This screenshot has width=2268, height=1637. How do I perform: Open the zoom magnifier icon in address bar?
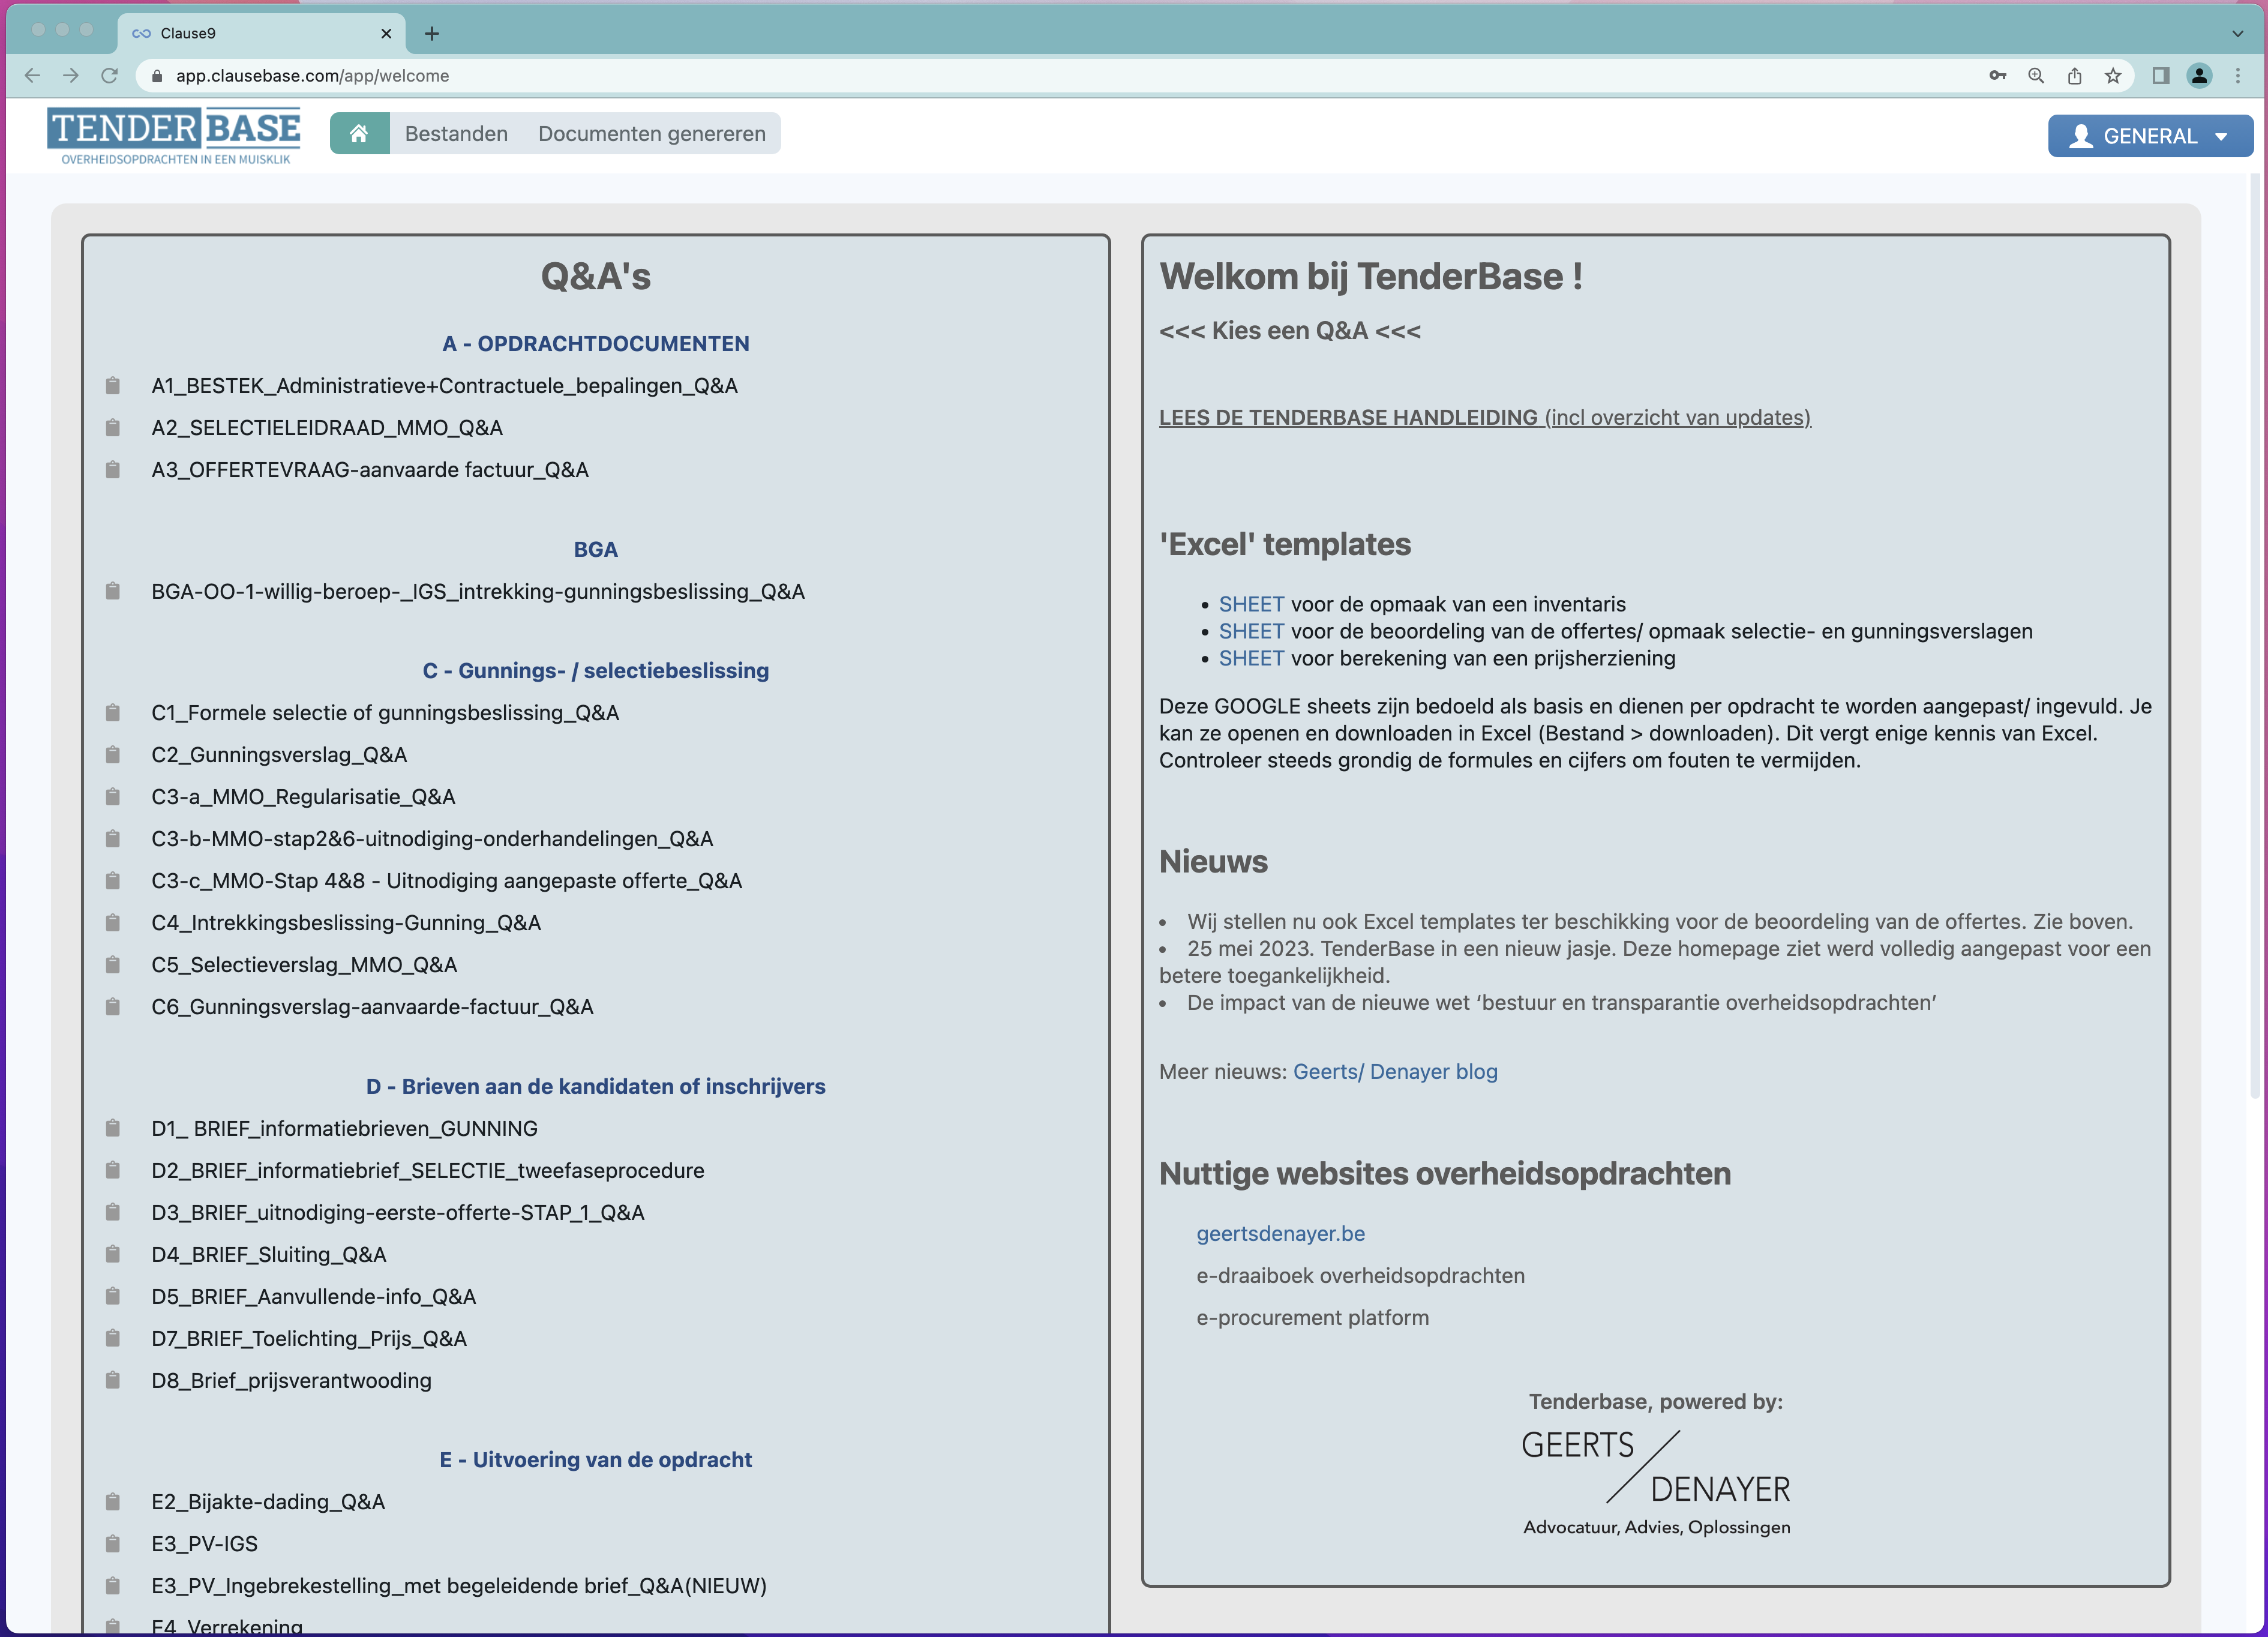tap(2035, 76)
